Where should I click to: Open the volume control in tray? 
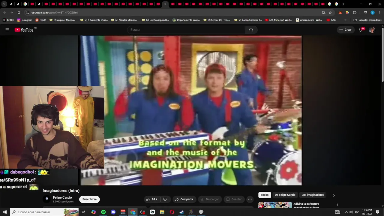coord(351,212)
